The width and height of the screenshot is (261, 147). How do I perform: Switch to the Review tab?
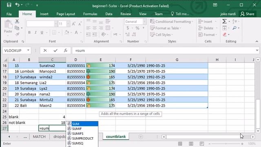point(126,14)
